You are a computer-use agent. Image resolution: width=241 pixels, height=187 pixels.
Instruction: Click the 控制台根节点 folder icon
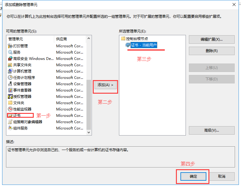[123, 39]
